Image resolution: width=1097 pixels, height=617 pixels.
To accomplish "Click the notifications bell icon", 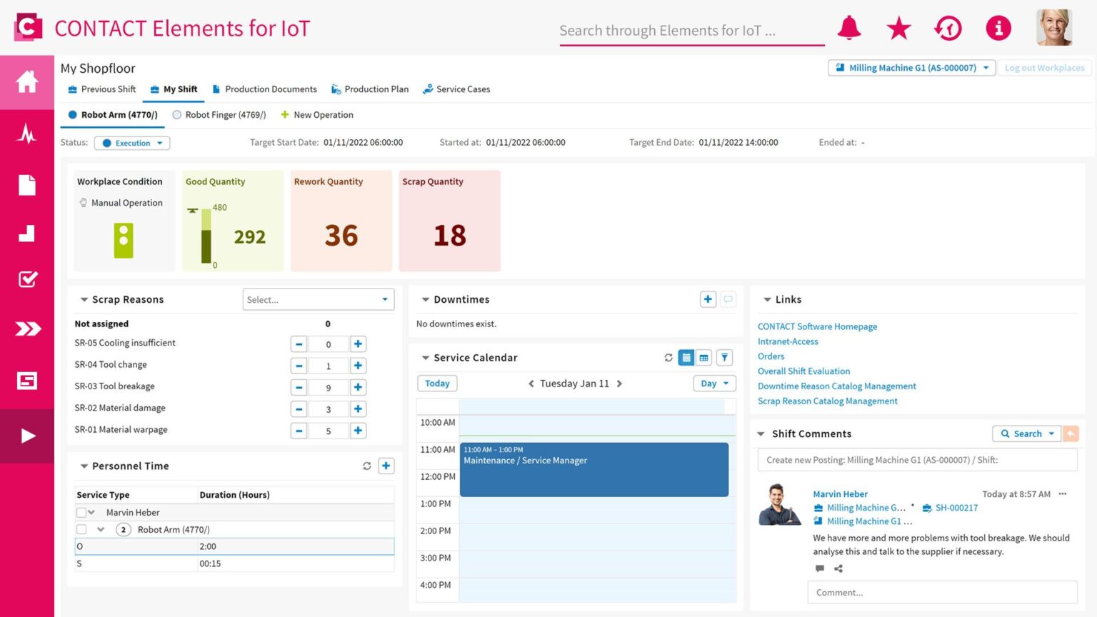I will 849,29.
